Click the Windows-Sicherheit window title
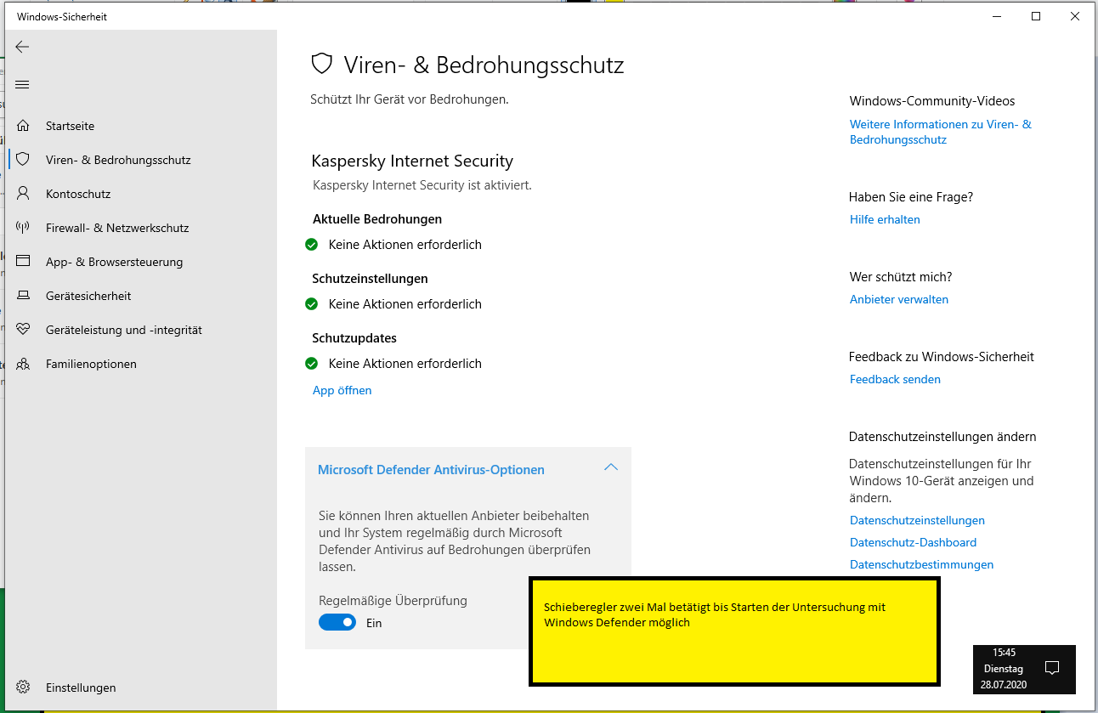The width and height of the screenshot is (1098, 713). [x=62, y=17]
